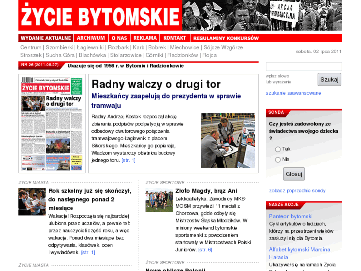The width and height of the screenshot is (361, 271).
Task: Open the Rok szkolny już się skończył headline
Action: (x=90, y=199)
